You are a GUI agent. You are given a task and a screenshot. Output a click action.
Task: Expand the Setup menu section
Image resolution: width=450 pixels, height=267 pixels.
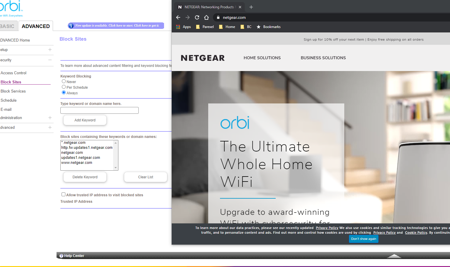(50, 50)
